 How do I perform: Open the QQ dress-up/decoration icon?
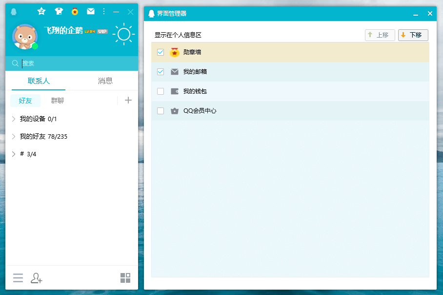point(59,11)
